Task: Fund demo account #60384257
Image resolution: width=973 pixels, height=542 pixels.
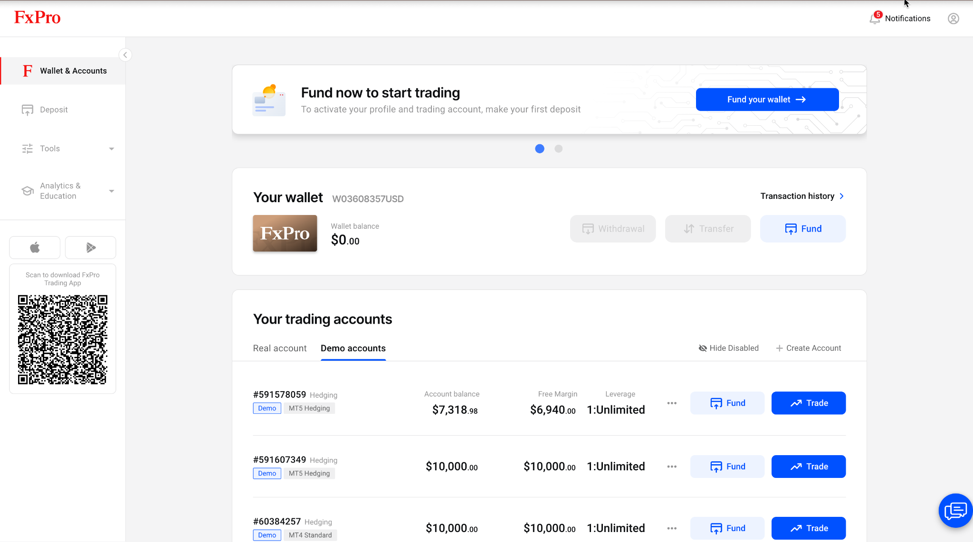Action: [727, 528]
